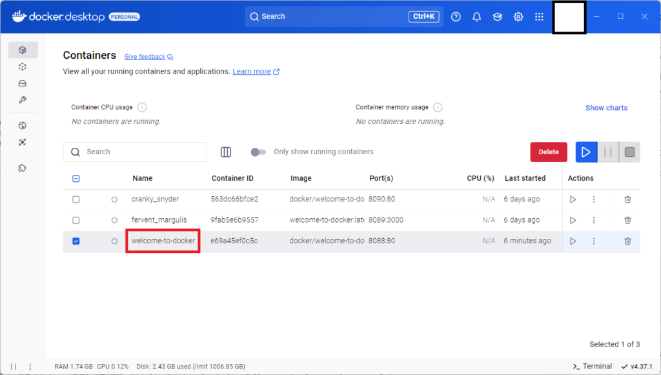Open Containers view in the sidebar
Image resolution: width=661 pixels, height=375 pixels.
click(x=23, y=50)
